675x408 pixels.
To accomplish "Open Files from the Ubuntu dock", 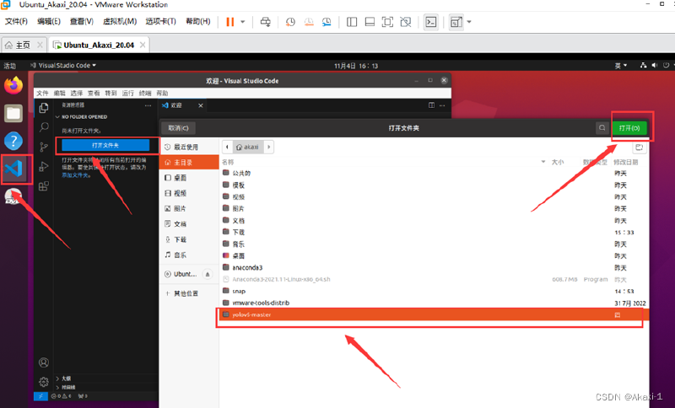I will 13,114.
